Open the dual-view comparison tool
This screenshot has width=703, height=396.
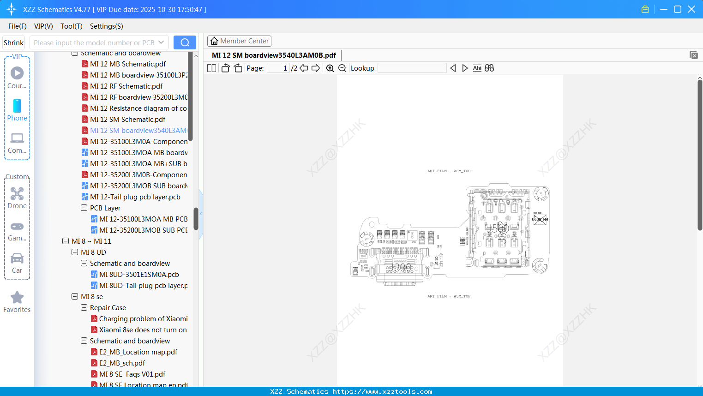(x=489, y=68)
